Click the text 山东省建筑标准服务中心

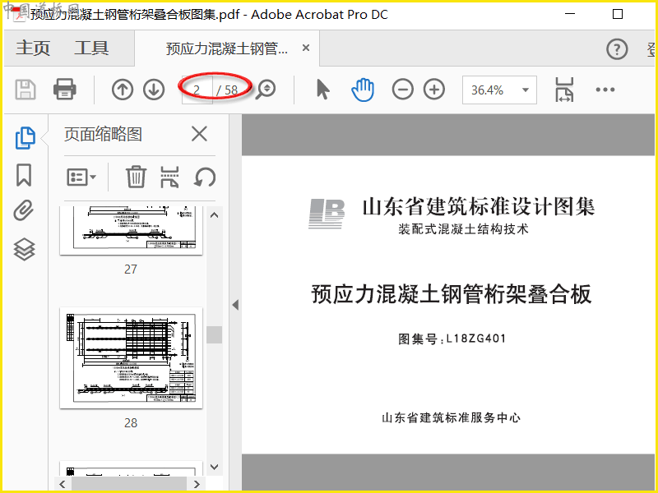(x=451, y=417)
